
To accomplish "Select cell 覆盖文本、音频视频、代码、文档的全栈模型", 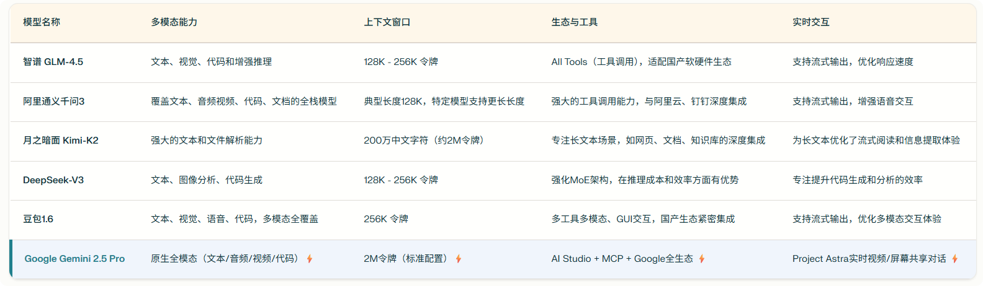I will (x=244, y=101).
